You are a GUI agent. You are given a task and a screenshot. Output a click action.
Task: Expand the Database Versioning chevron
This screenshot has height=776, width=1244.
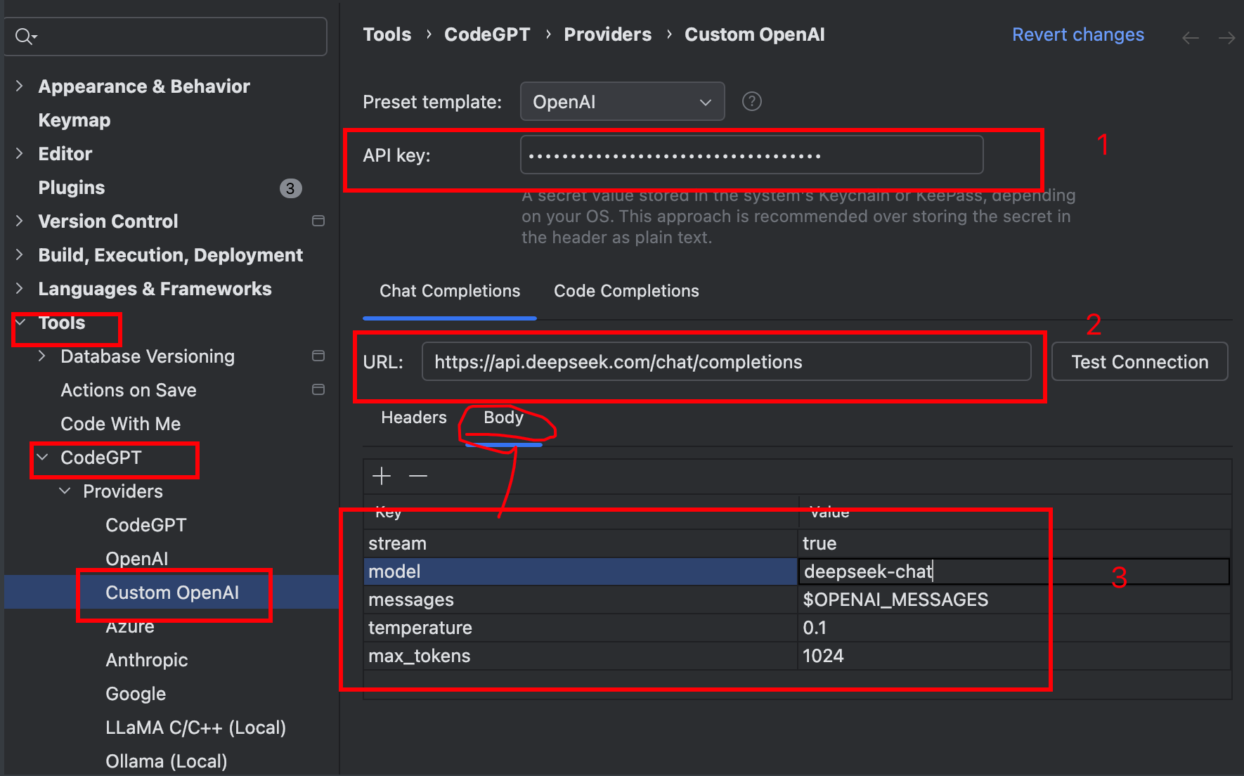pyautogui.click(x=42, y=356)
